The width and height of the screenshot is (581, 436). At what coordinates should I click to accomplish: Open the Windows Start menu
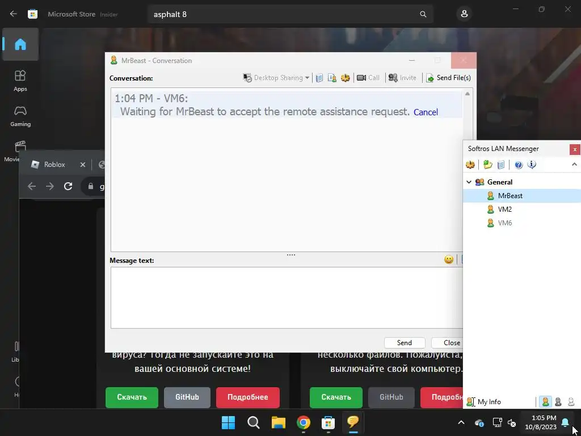[228, 422]
